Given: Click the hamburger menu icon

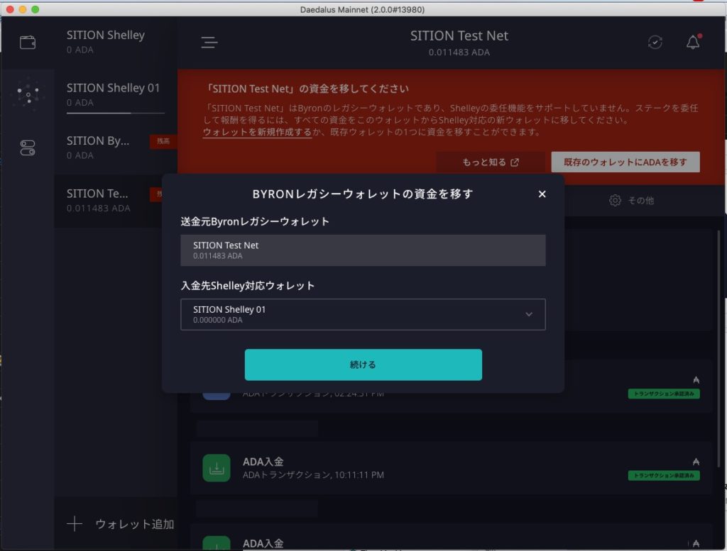Looking at the screenshot, I should coord(209,43).
